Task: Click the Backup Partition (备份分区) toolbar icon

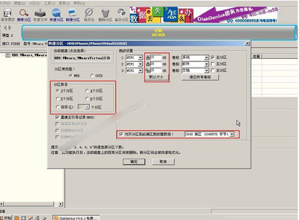Action: [121, 15]
